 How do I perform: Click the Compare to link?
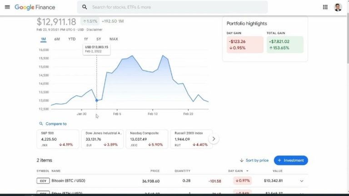(56, 124)
